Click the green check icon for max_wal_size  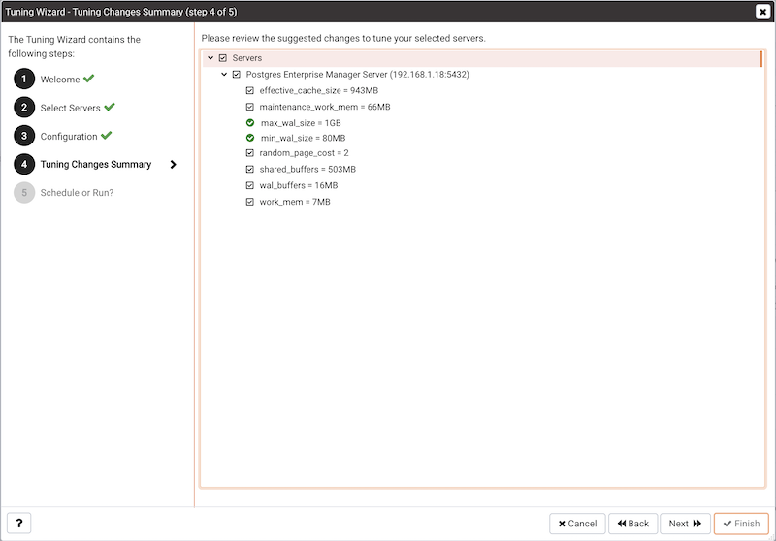(x=250, y=122)
